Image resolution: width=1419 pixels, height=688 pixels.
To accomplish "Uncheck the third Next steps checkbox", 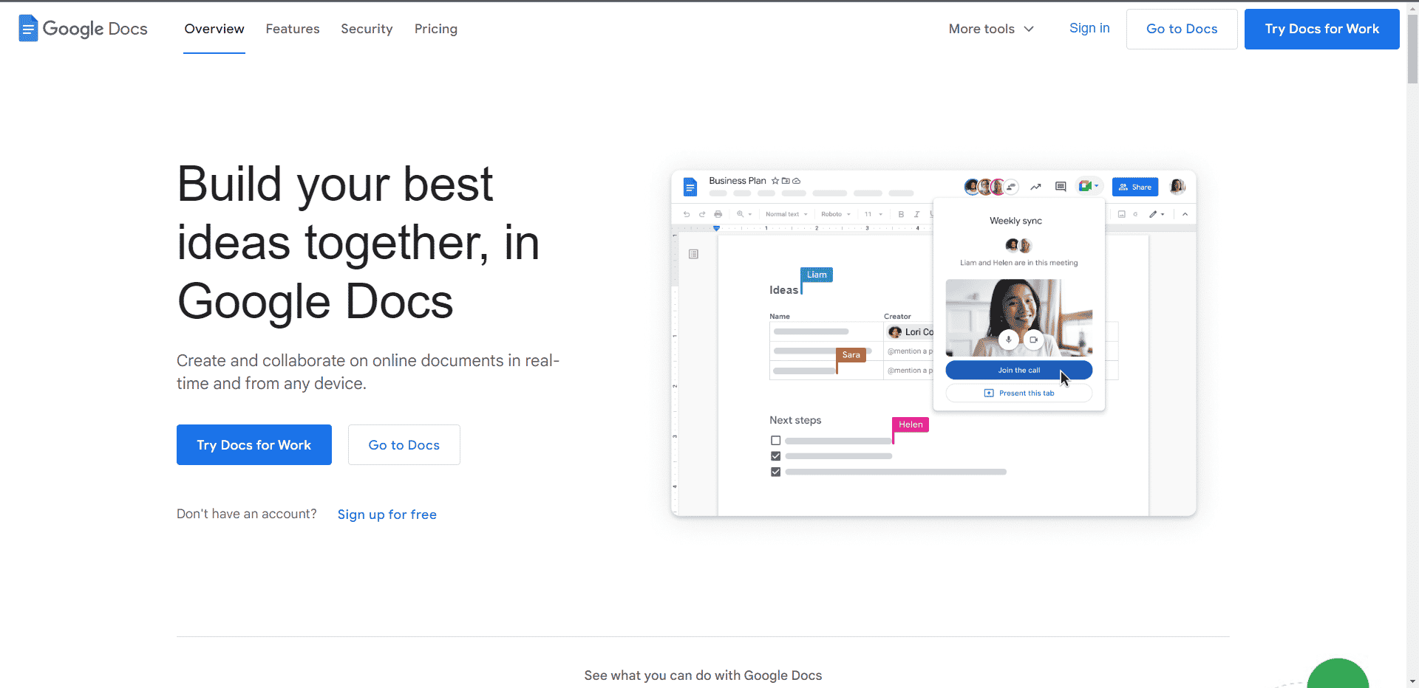I will click(775, 472).
